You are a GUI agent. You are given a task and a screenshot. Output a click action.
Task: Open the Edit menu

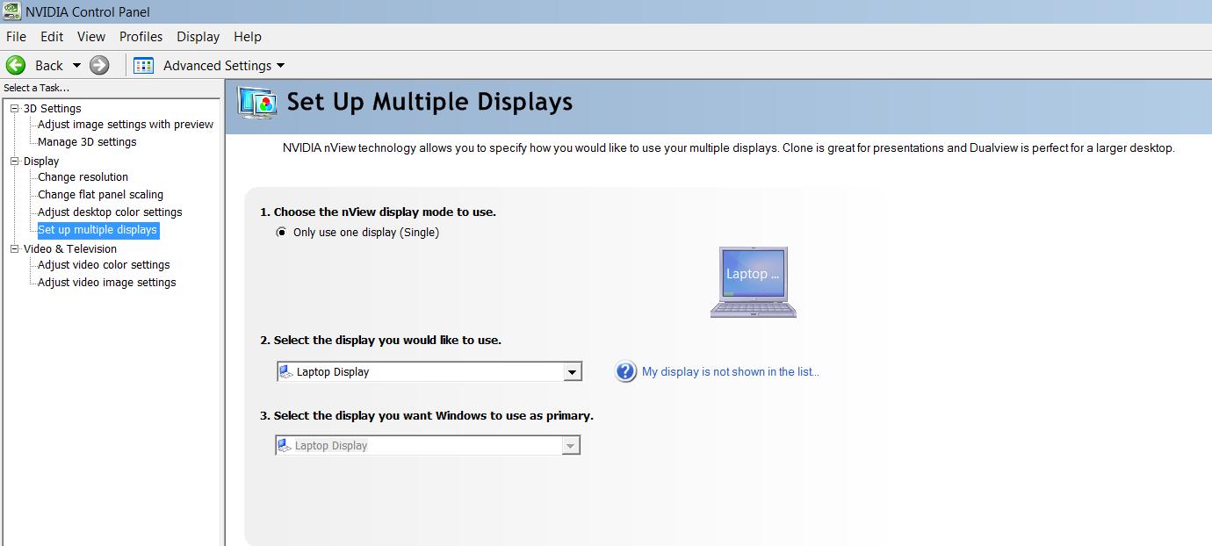coord(52,37)
